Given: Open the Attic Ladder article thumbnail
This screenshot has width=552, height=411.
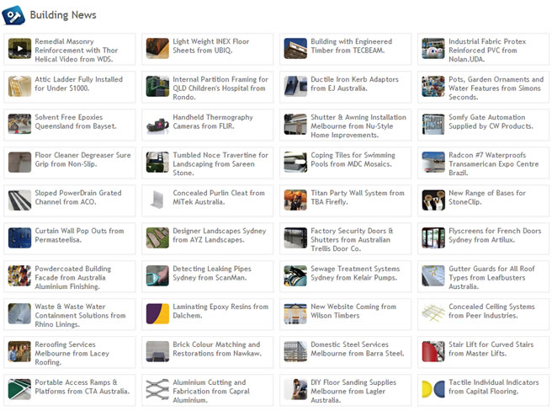Looking at the screenshot, I should (19, 87).
